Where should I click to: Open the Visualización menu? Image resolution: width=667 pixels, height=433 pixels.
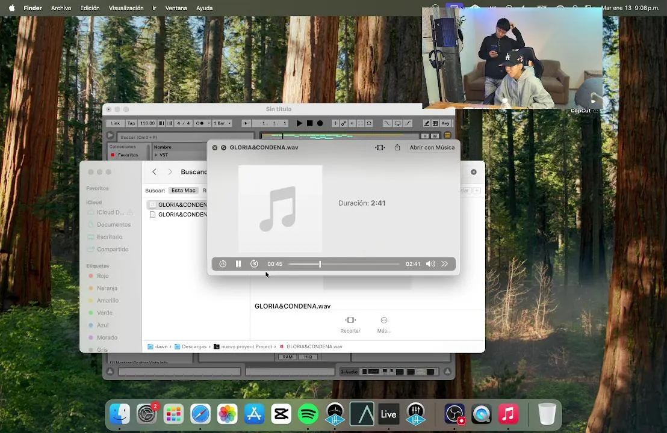pyautogui.click(x=126, y=8)
